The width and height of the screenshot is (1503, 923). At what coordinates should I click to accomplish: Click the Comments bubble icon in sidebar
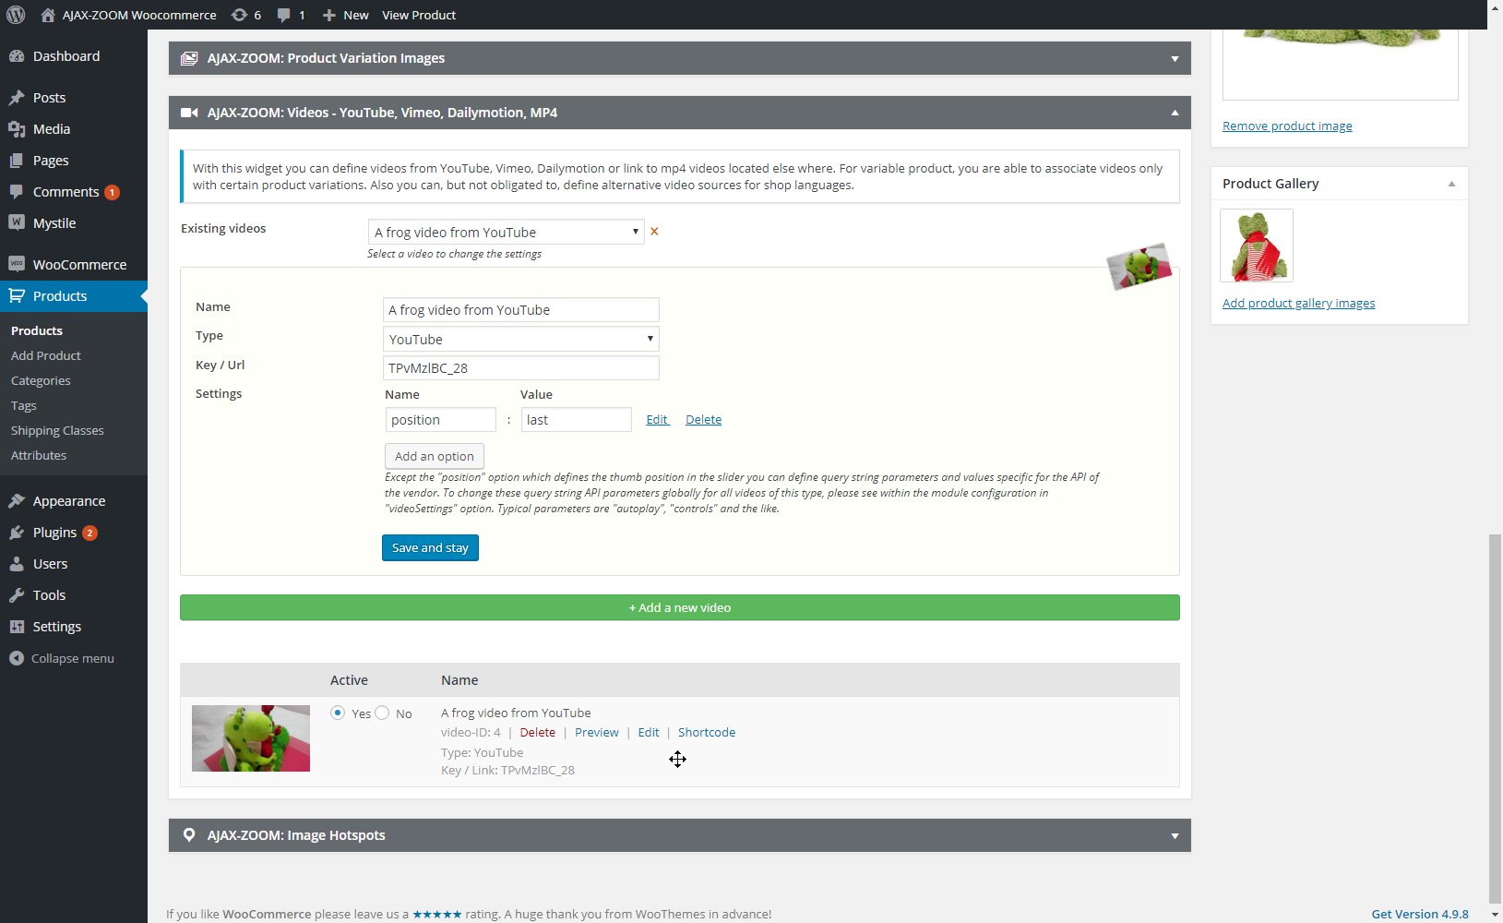pyautogui.click(x=17, y=192)
